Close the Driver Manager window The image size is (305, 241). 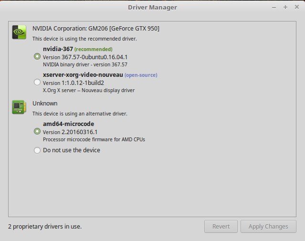click(x=297, y=7)
